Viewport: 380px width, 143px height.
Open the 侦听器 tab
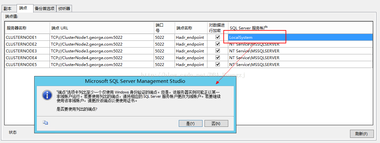(x=64, y=8)
